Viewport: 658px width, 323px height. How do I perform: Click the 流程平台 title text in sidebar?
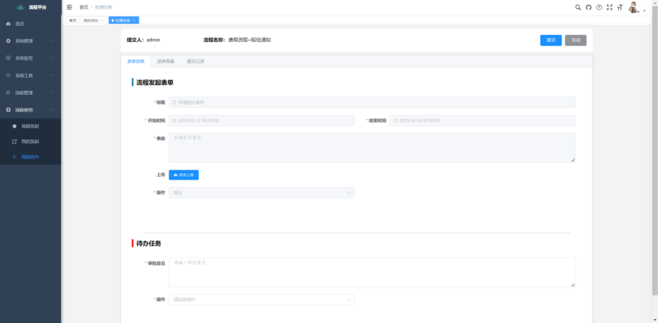pyautogui.click(x=38, y=7)
